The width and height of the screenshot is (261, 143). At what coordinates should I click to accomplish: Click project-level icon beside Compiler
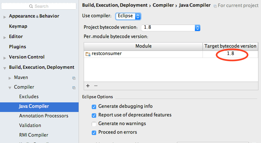(74, 88)
